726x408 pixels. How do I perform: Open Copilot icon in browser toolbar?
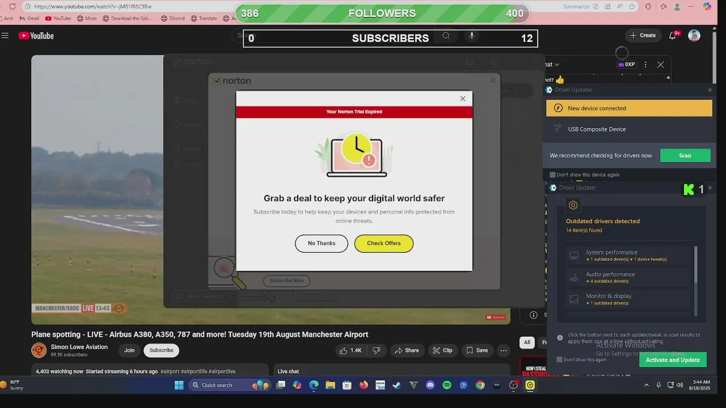[707, 6]
